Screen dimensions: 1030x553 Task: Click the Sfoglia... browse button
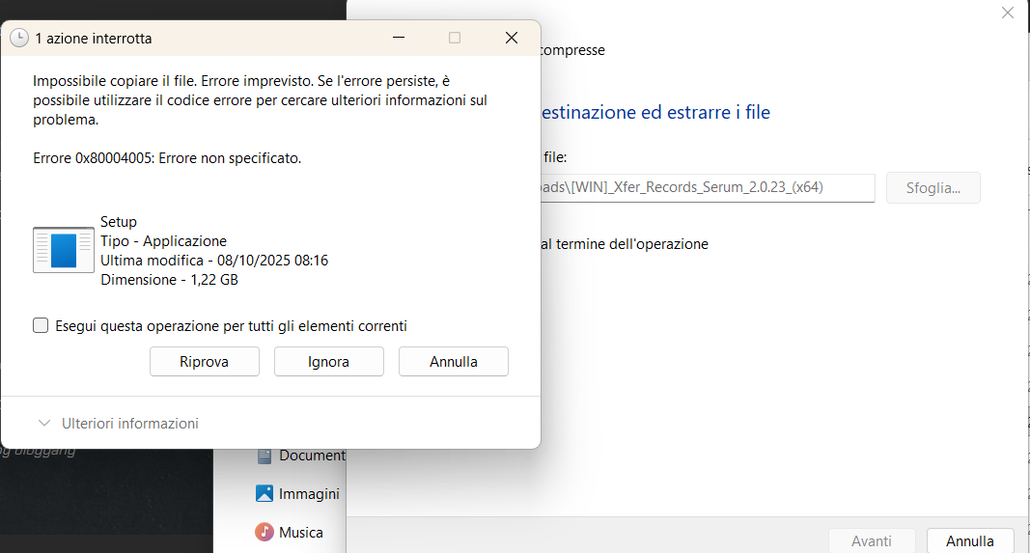pos(933,187)
